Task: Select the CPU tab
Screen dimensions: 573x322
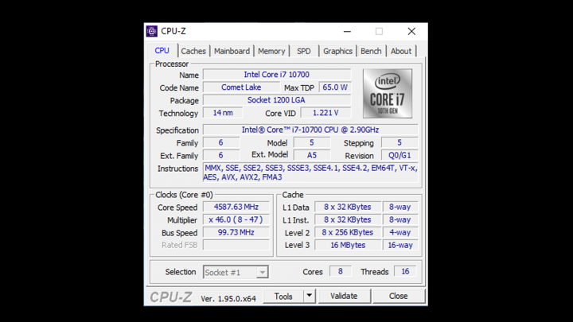Action: click(162, 50)
